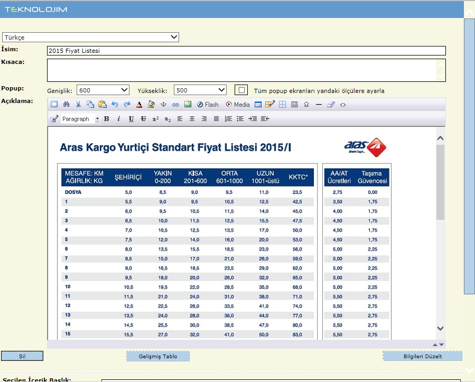475x382 pixels.
Task: Toggle superscript formatting
Action: 155,119
